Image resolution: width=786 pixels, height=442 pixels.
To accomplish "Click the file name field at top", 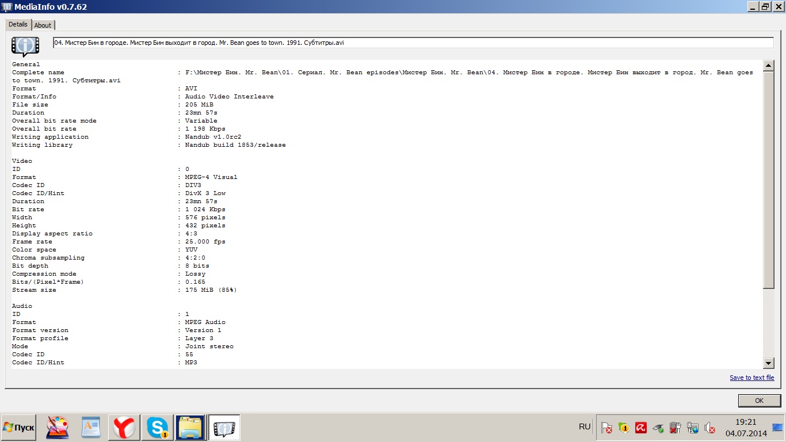I will coord(413,43).
